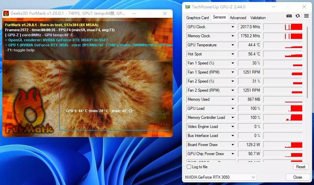Open the GPU-Z hamburger menu

(x=306, y=16)
